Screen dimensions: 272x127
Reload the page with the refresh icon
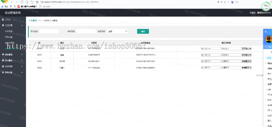coord(22,2)
